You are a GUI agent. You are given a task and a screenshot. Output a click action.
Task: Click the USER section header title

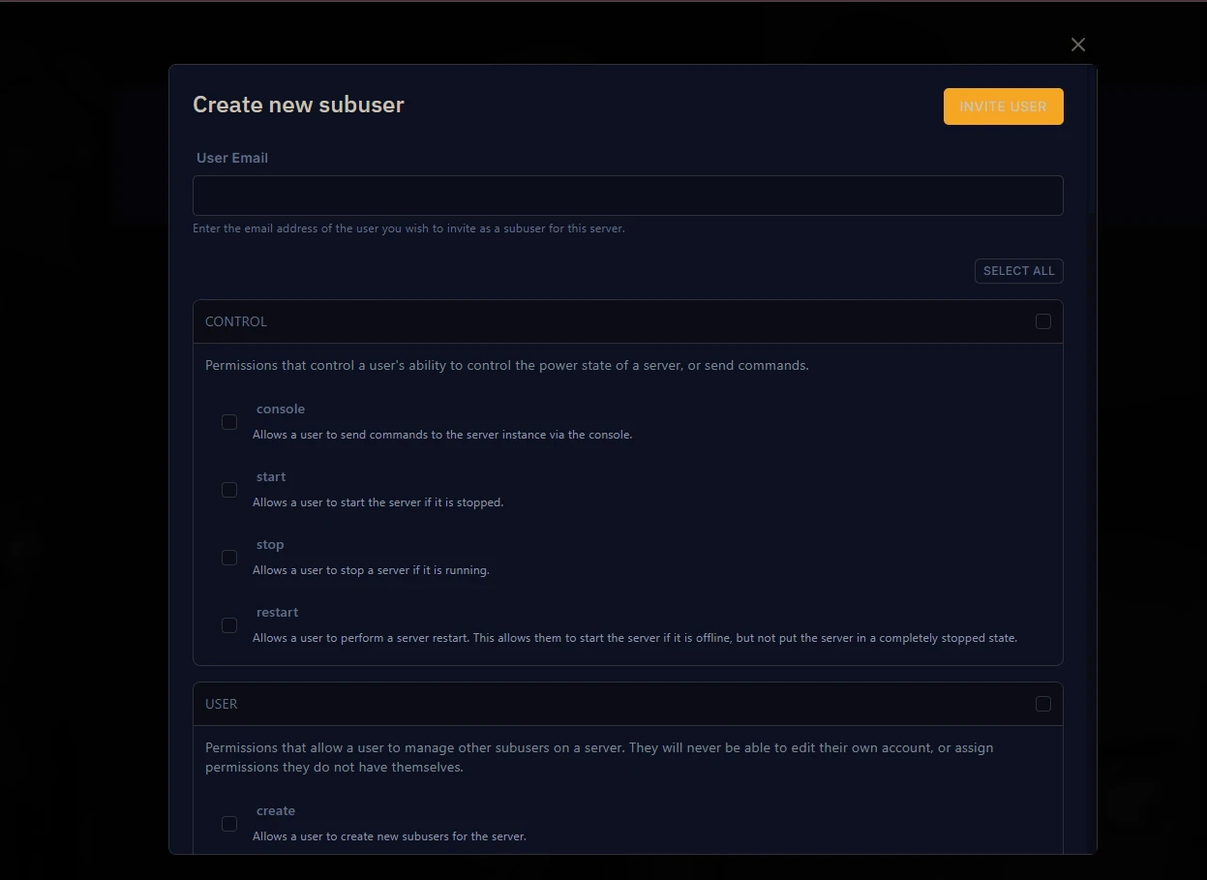(222, 704)
